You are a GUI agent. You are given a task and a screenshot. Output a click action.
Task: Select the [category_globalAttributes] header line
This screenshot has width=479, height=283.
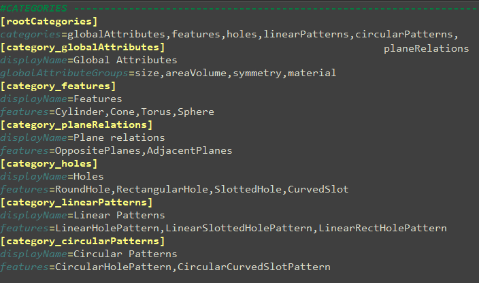83,47
